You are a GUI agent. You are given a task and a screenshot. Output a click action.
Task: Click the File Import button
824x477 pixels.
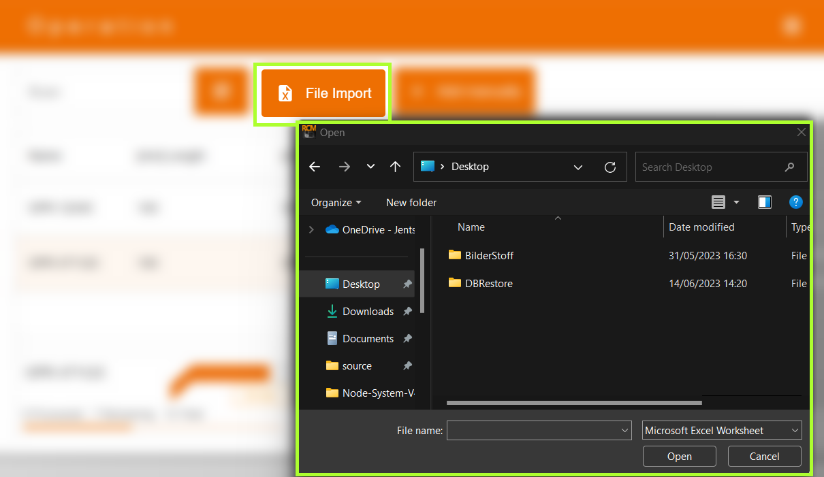coord(323,93)
